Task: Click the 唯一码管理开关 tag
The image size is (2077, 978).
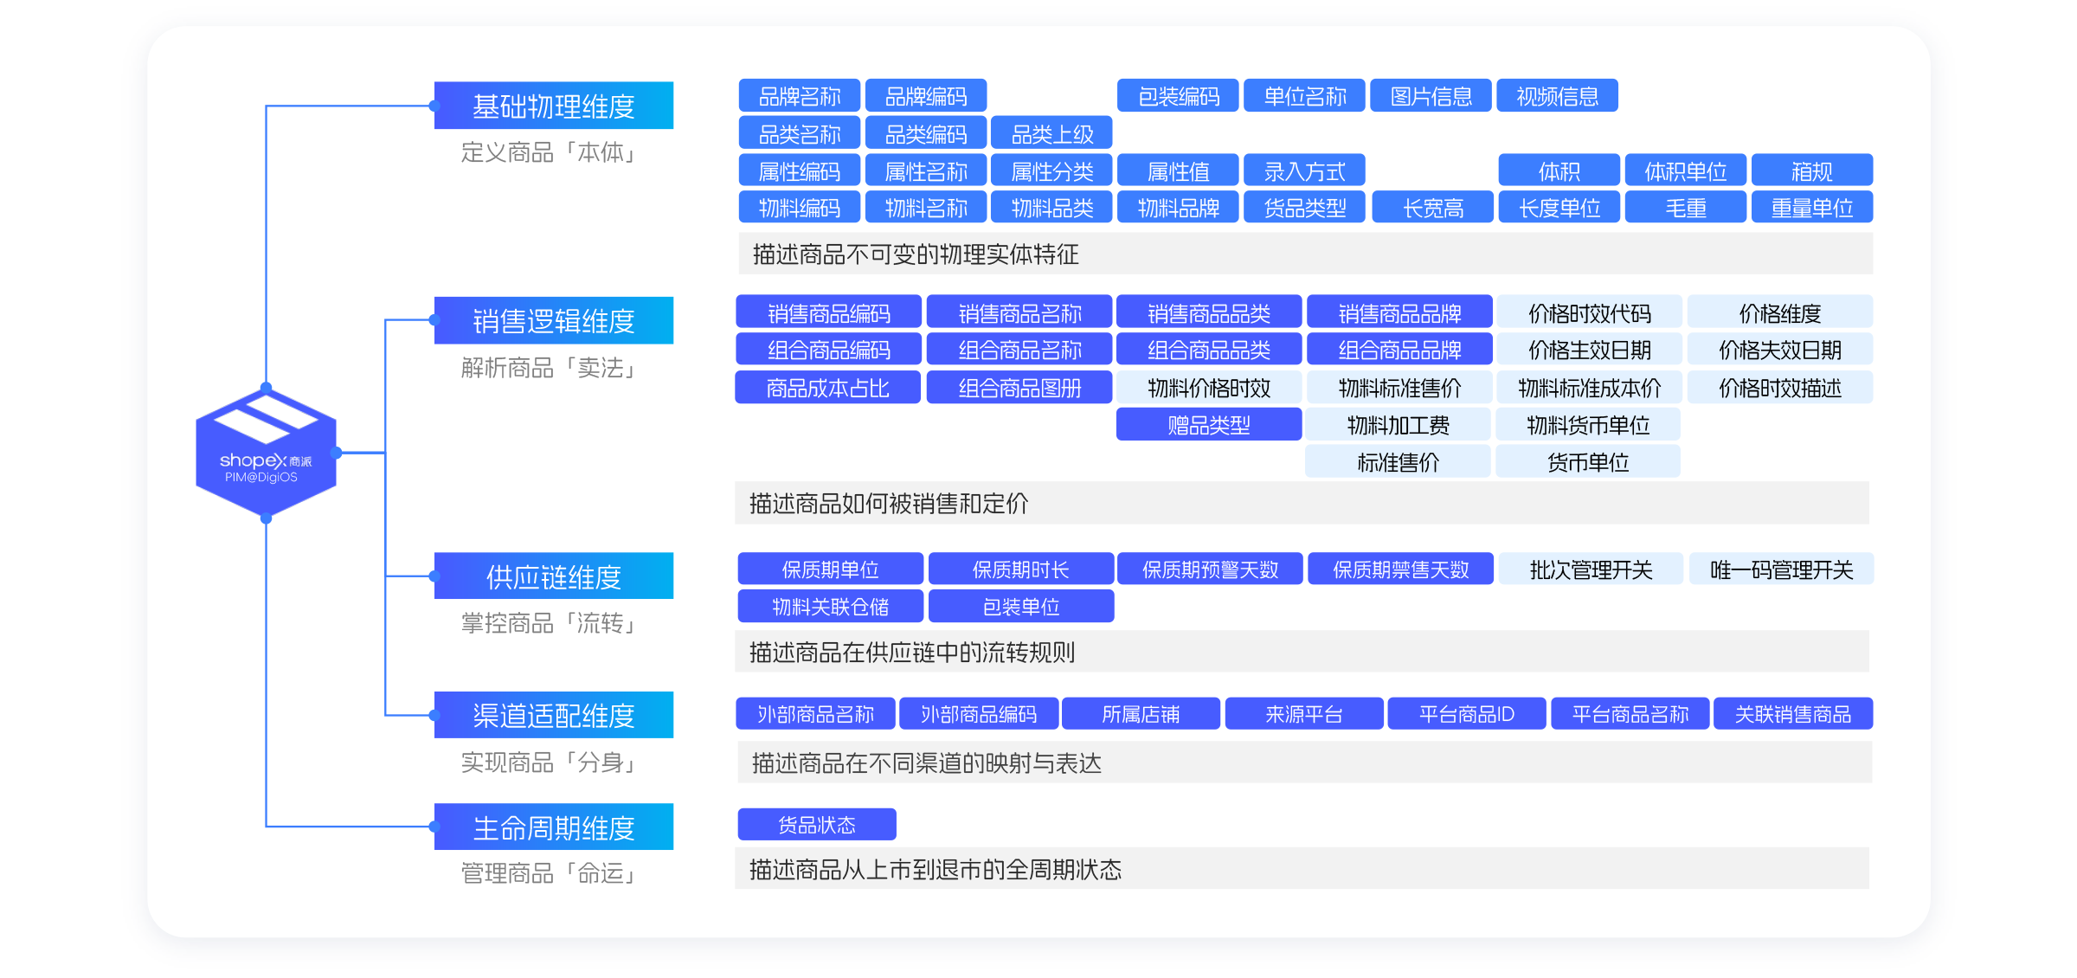Action: (1781, 569)
